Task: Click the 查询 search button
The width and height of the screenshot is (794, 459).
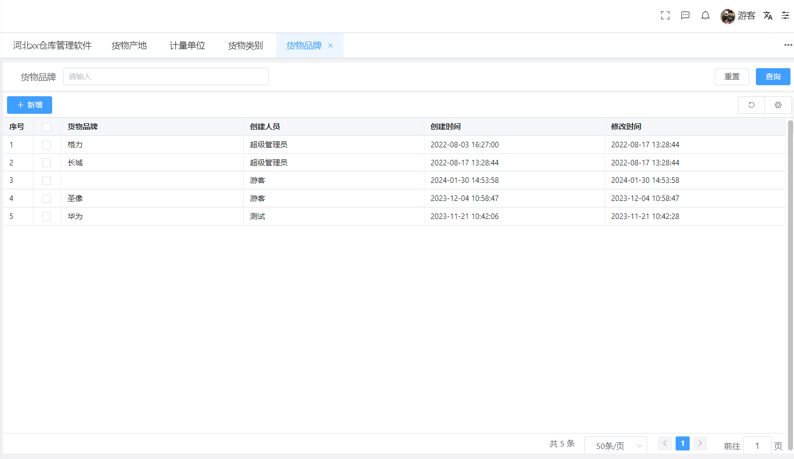Action: click(773, 77)
